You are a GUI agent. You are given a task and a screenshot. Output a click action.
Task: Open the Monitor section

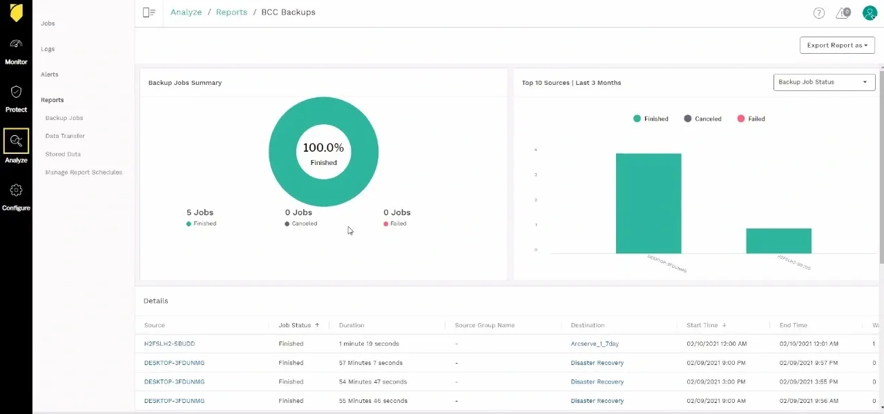coord(16,52)
